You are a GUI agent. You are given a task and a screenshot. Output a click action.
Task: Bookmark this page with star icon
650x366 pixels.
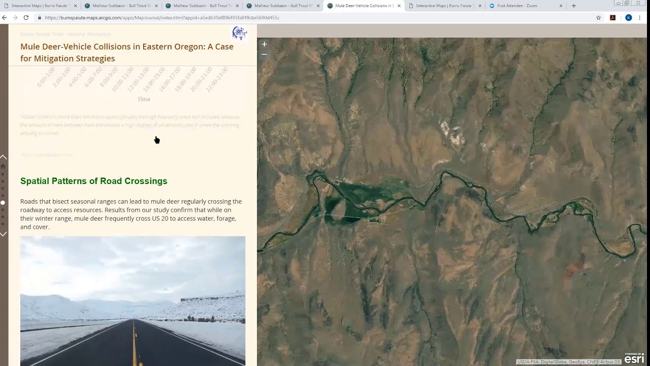tap(599, 17)
